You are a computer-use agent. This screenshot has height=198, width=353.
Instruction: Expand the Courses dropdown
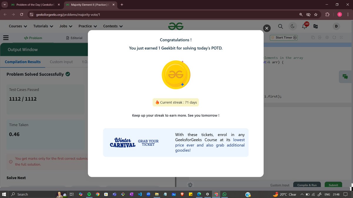click(18, 26)
